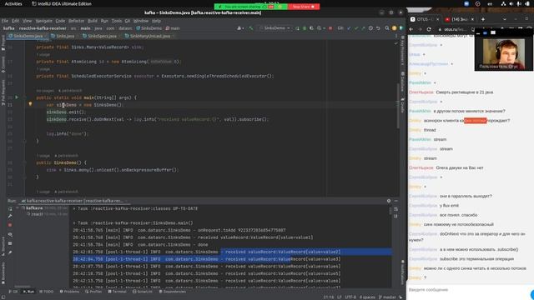Click the Stop Share button

[x=304, y=7]
